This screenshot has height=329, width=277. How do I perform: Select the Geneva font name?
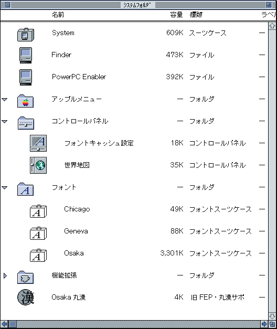pos(76,231)
